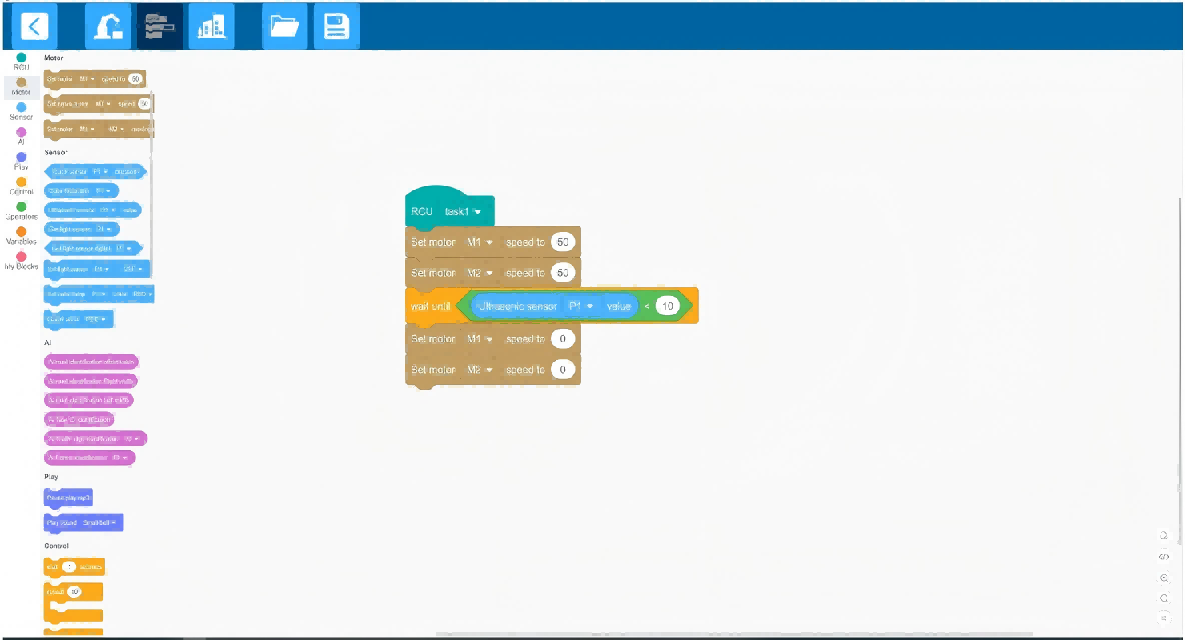Click the Play sound block in palette

tap(82, 522)
